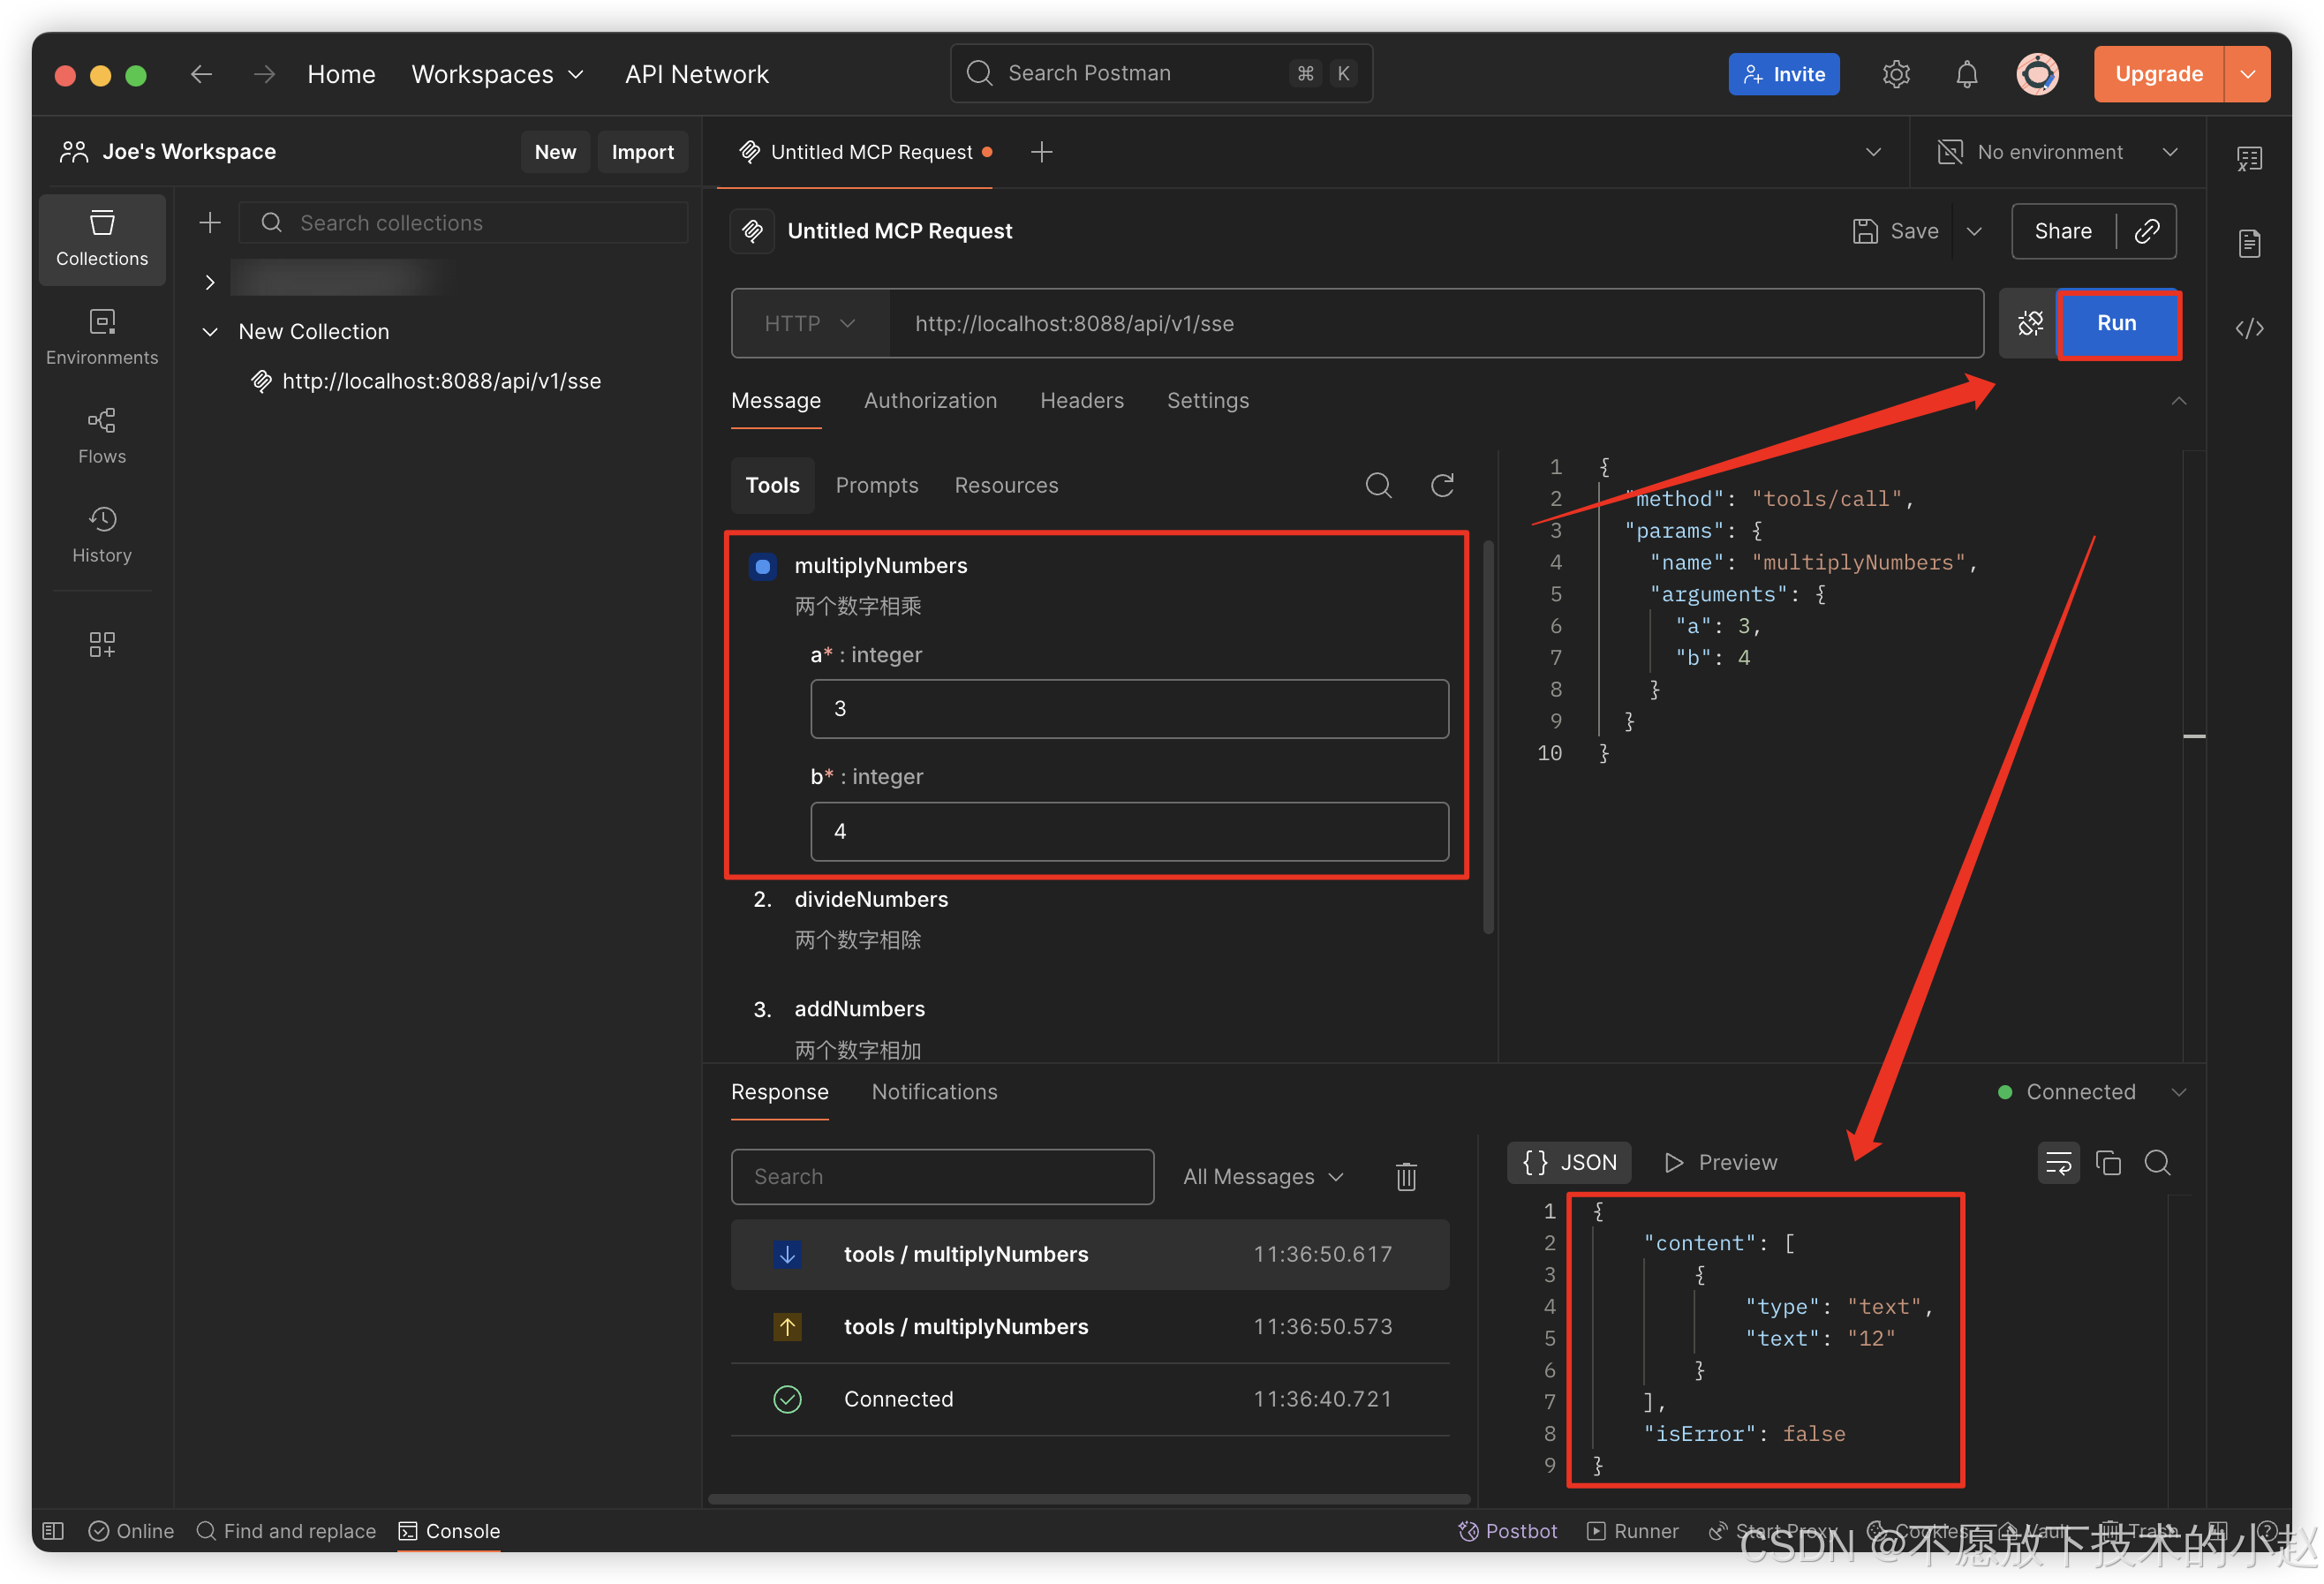
Task: Refresh the tools list
Action: 1442,485
